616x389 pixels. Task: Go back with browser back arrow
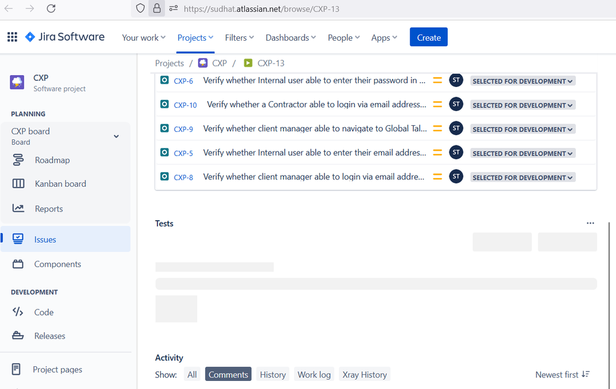9,9
